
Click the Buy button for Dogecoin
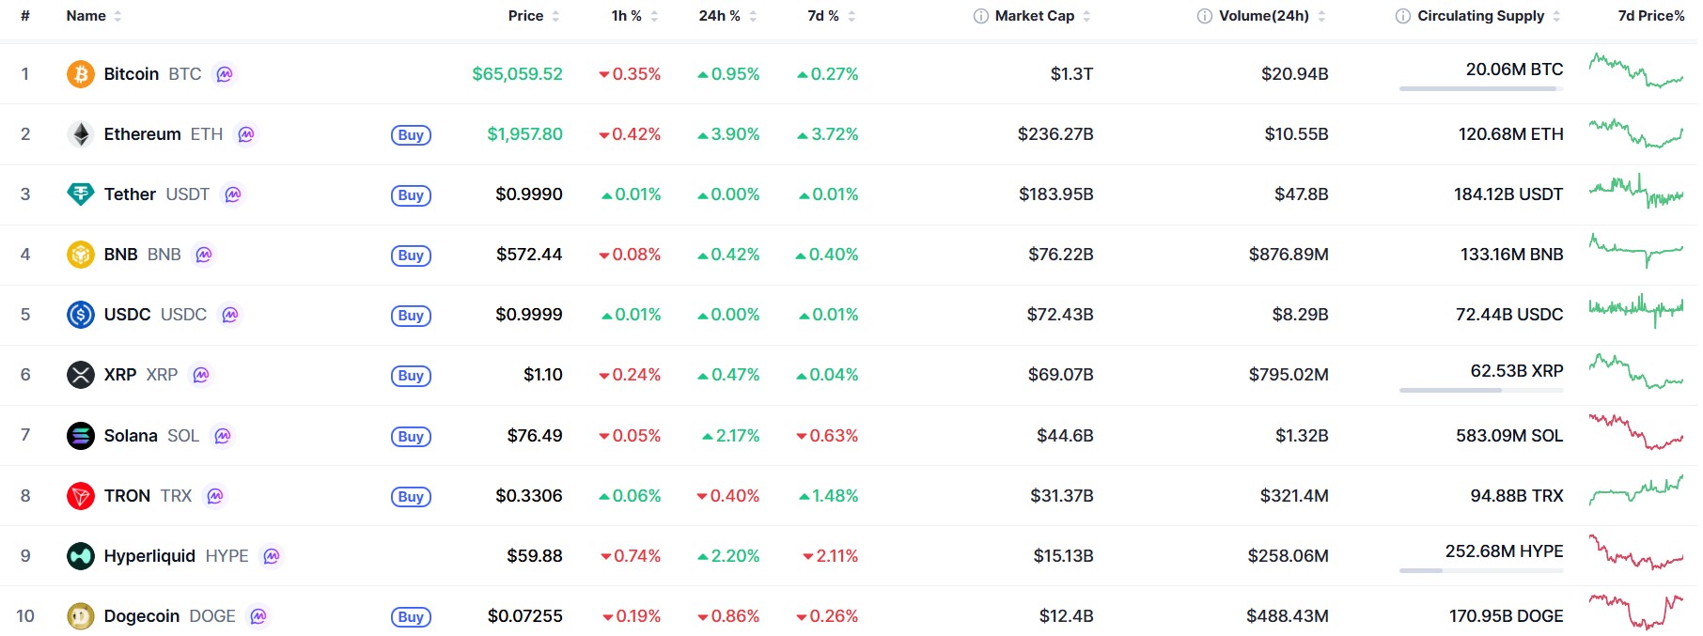pyautogui.click(x=411, y=617)
